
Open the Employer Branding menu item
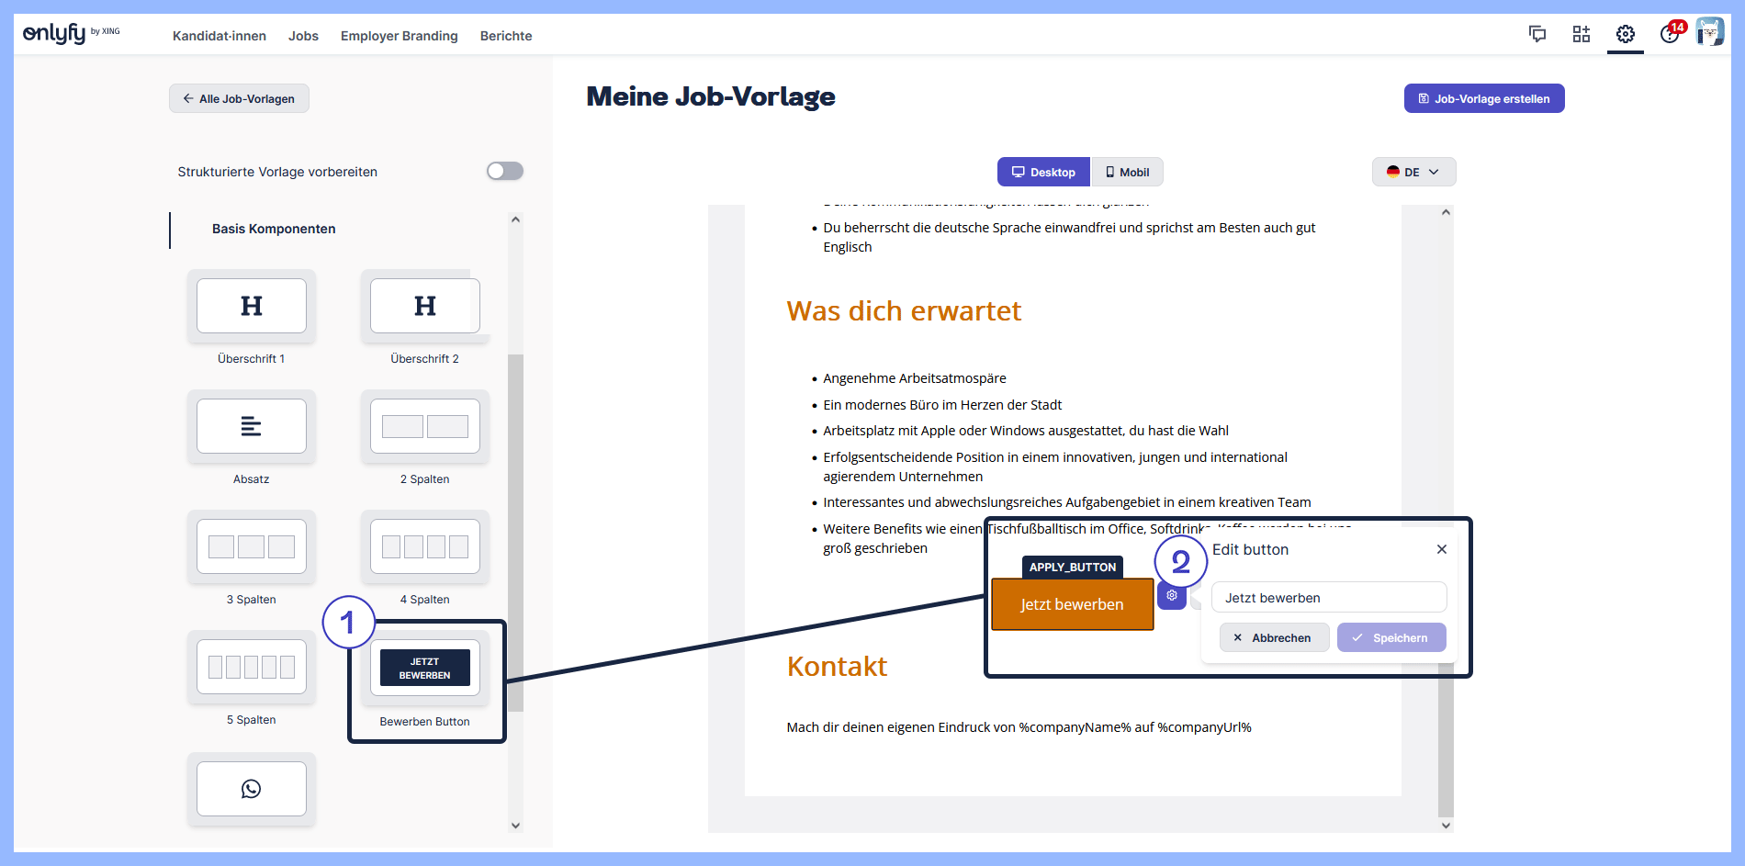(399, 36)
